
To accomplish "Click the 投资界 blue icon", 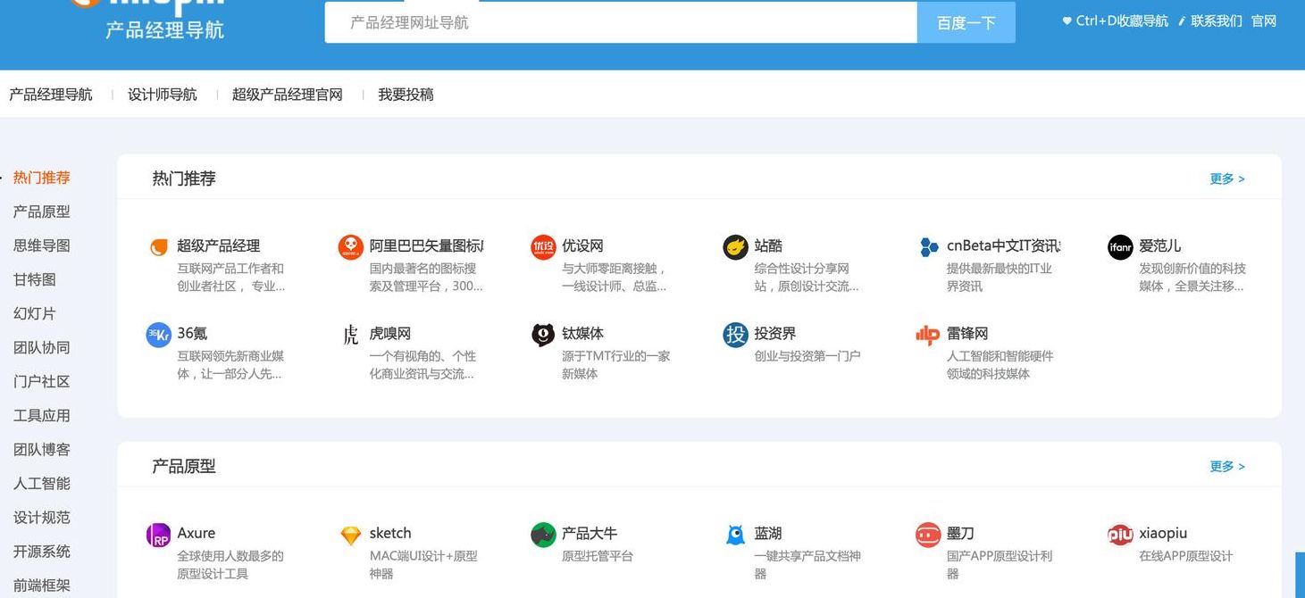I will [735, 335].
